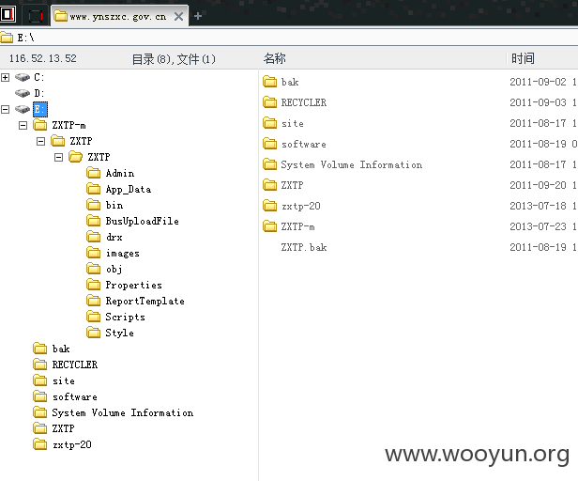Image resolution: width=578 pixels, height=481 pixels.
Task: Select the highlighted E: drive label
Action: (39, 109)
